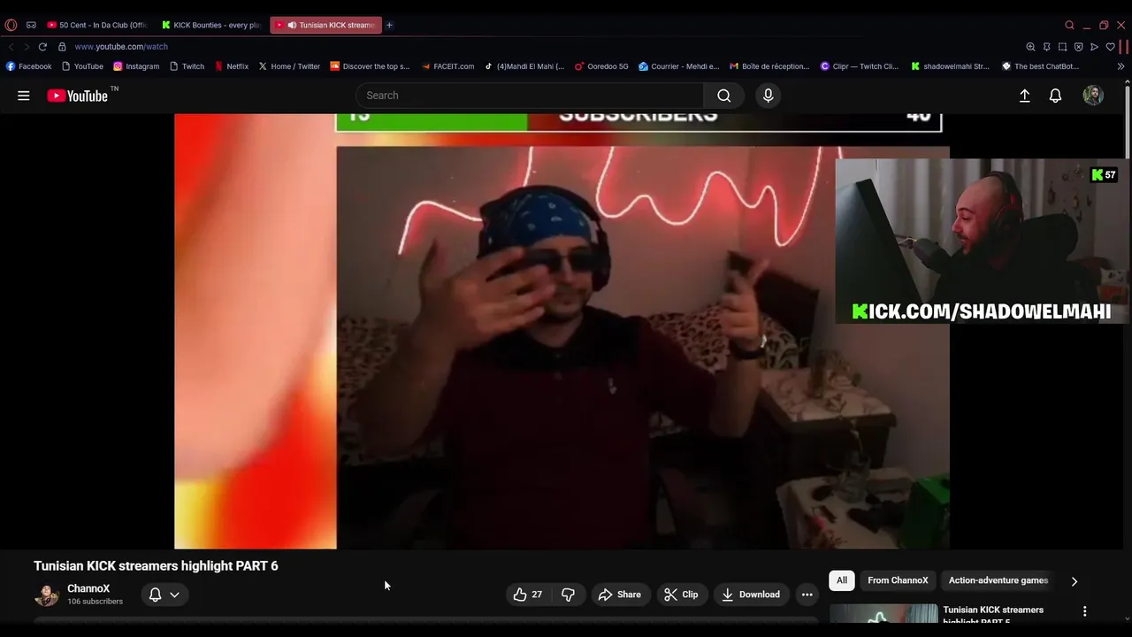Go to YouTube home via logo
Screen dimensions: 1132x637
pyautogui.click(x=80, y=96)
